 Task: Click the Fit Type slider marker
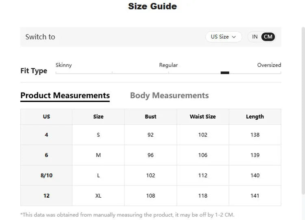pyautogui.click(x=225, y=73)
